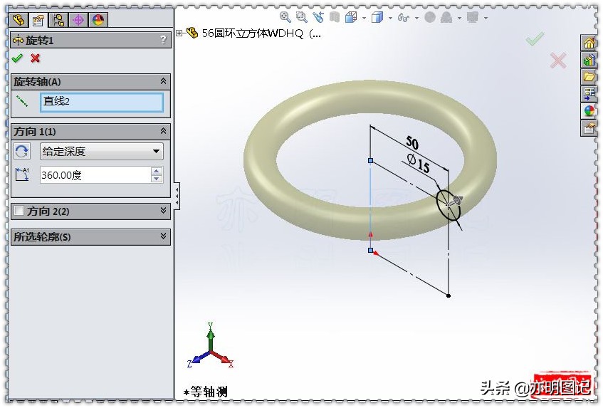Open the View Palette task pane

click(x=589, y=93)
